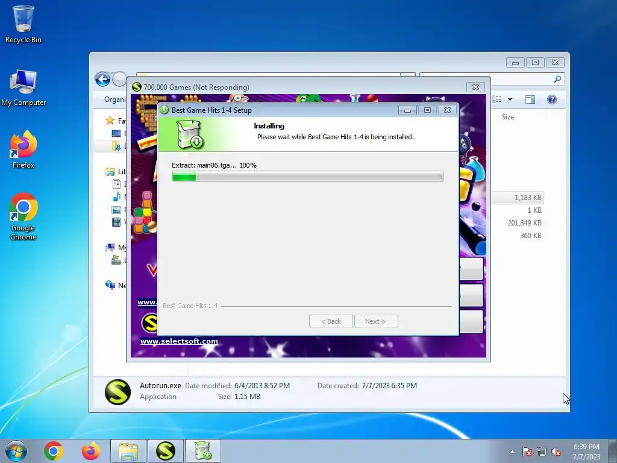
Task: Click the change view icon in Explorer toolbar
Action: [x=497, y=99]
